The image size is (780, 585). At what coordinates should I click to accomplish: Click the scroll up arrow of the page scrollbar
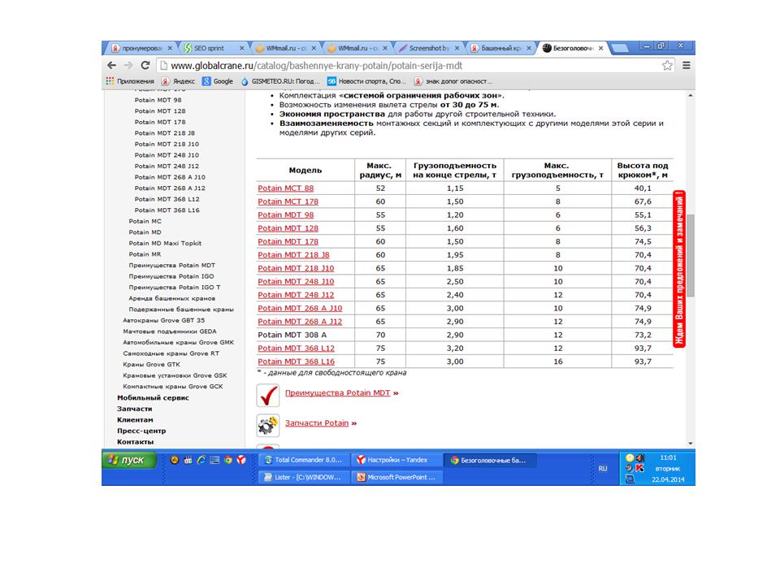pyautogui.click(x=691, y=95)
